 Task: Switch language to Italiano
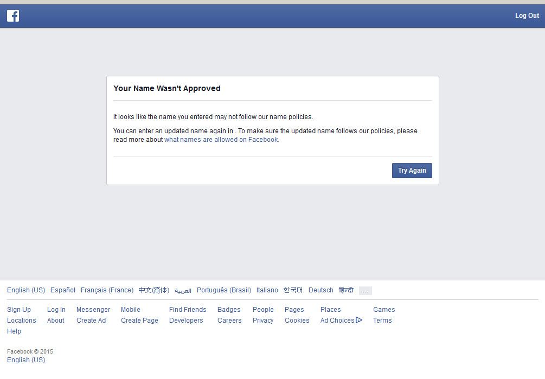pyautogui.click(x=267, y=290)
